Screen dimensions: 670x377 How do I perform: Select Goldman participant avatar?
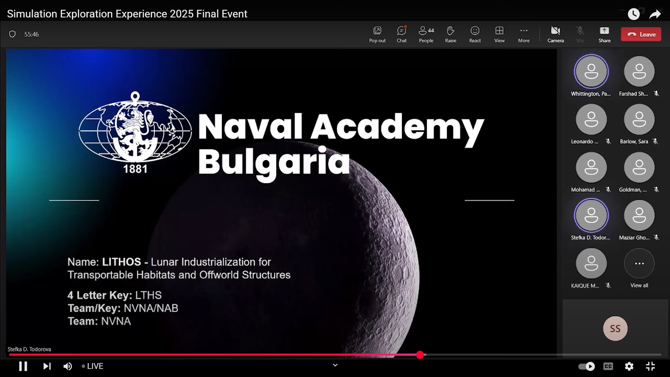tap(639, 168)
